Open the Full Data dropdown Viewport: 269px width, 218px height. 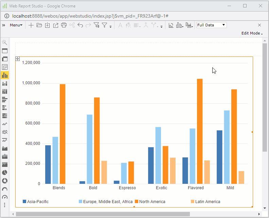coord(211,25)
